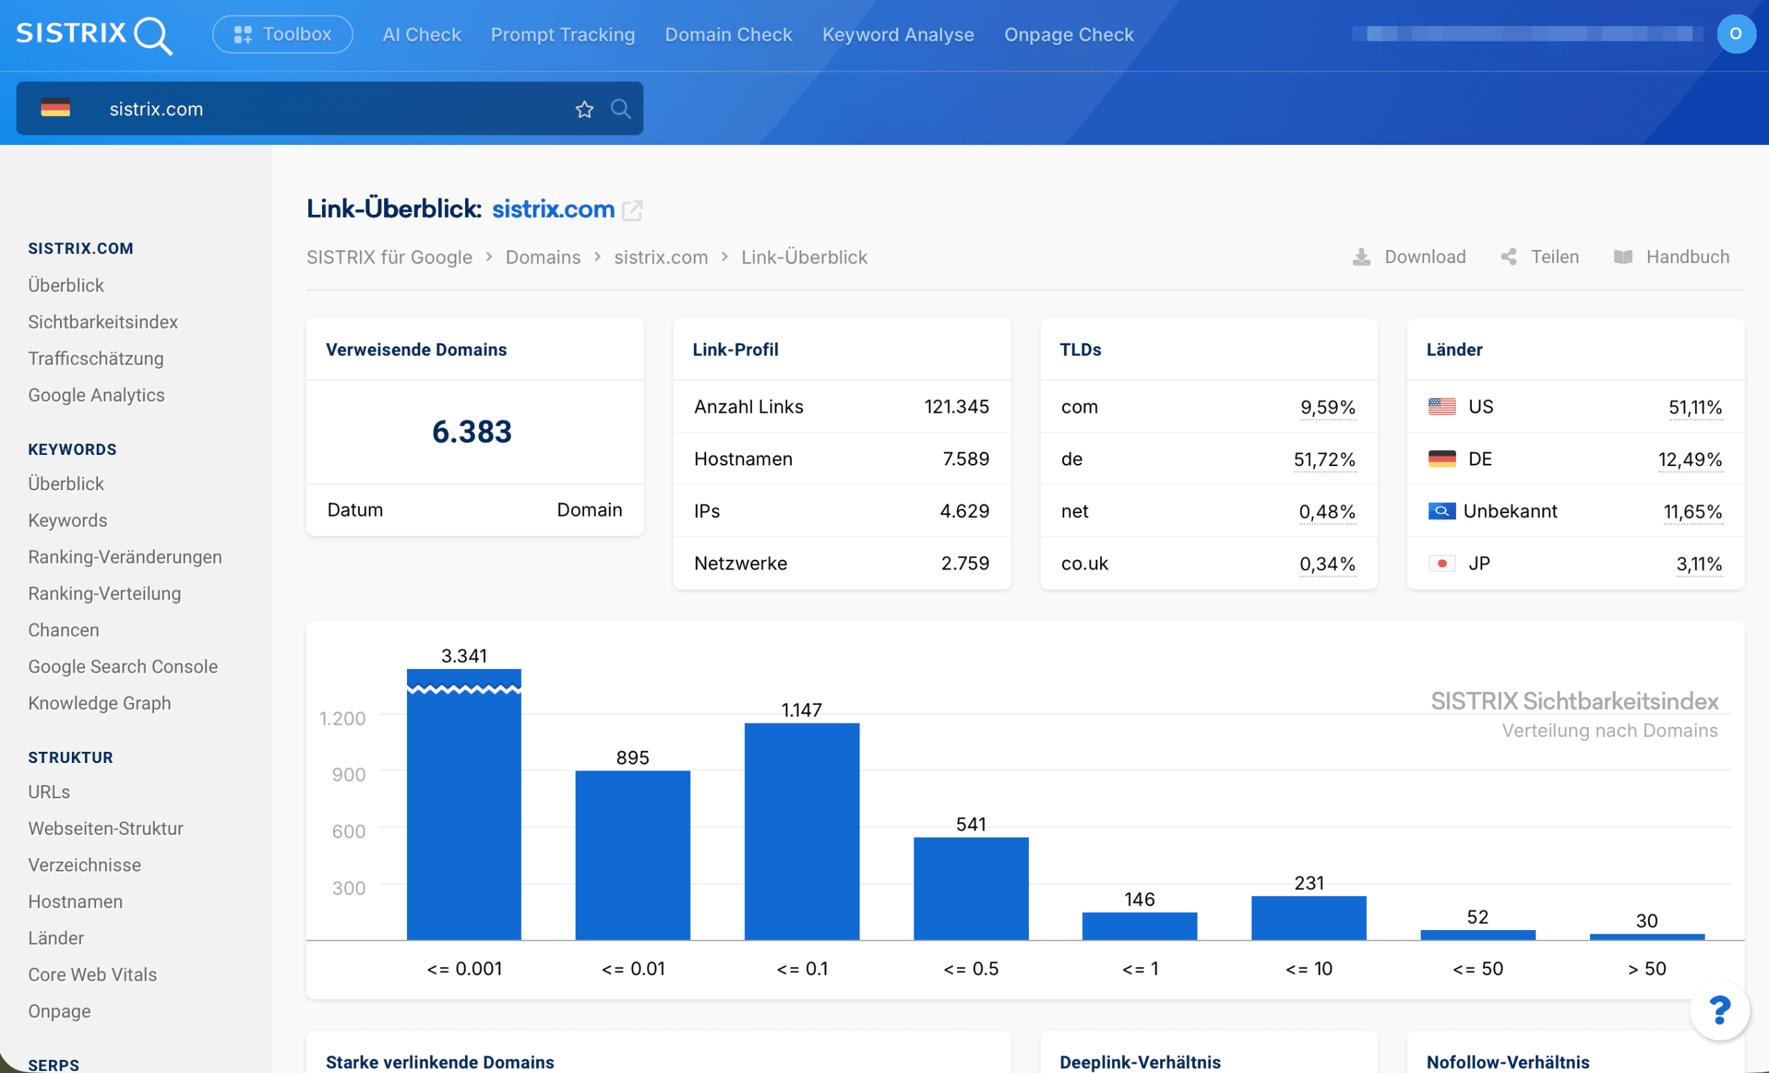This screenshot has width=1769, height=1073.
Task: Click the Keywords sidebar item
Action: (68, 520)
